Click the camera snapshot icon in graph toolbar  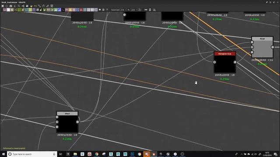pos(10,6)
